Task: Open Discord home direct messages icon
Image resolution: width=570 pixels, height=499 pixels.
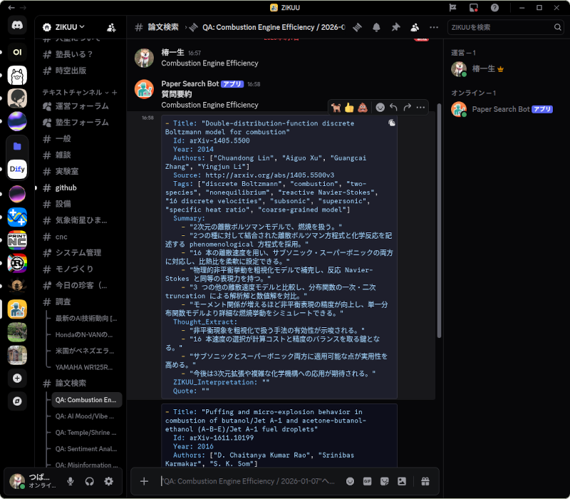Action: 18,25
